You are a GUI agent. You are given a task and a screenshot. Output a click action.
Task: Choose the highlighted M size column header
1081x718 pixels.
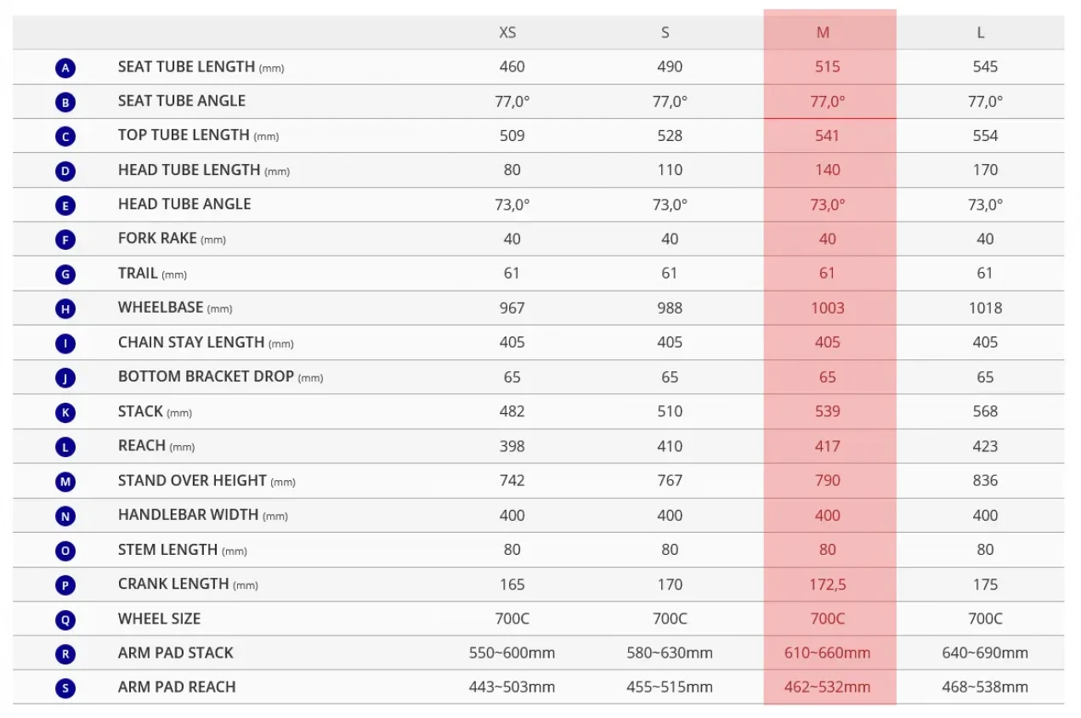[x=823, y=33]
